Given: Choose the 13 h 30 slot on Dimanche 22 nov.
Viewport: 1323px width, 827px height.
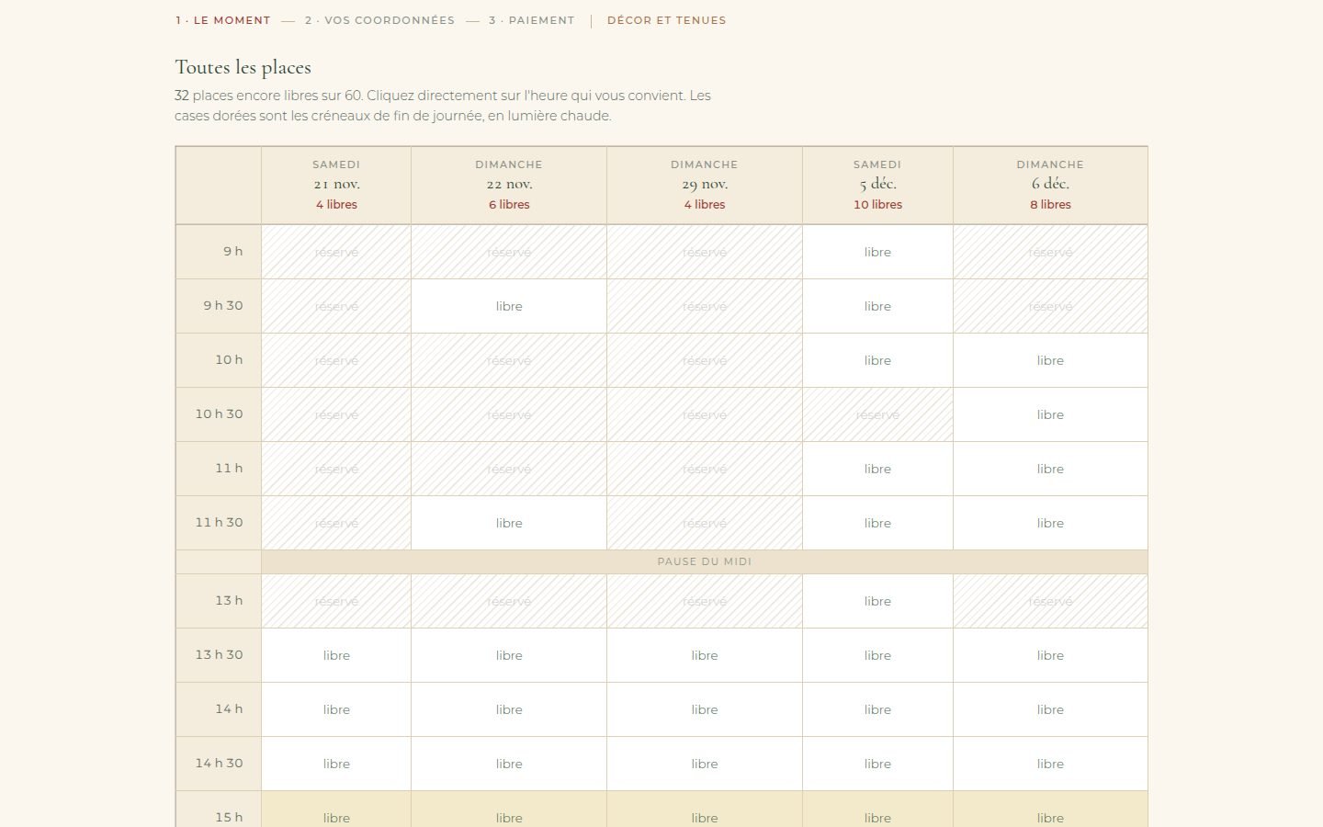Looking at the screenshot, I should 509,655.
